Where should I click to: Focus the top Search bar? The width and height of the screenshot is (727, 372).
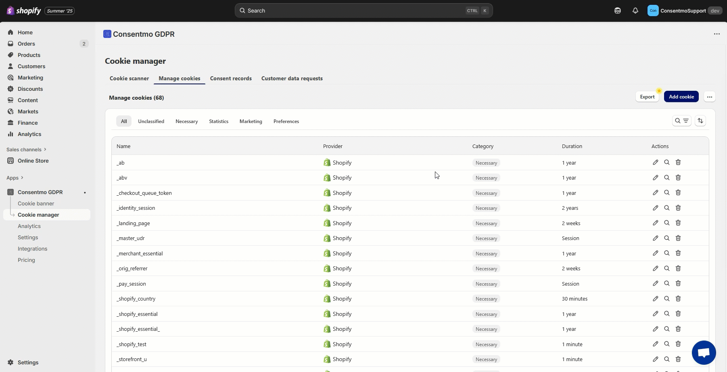coord(363,10)
